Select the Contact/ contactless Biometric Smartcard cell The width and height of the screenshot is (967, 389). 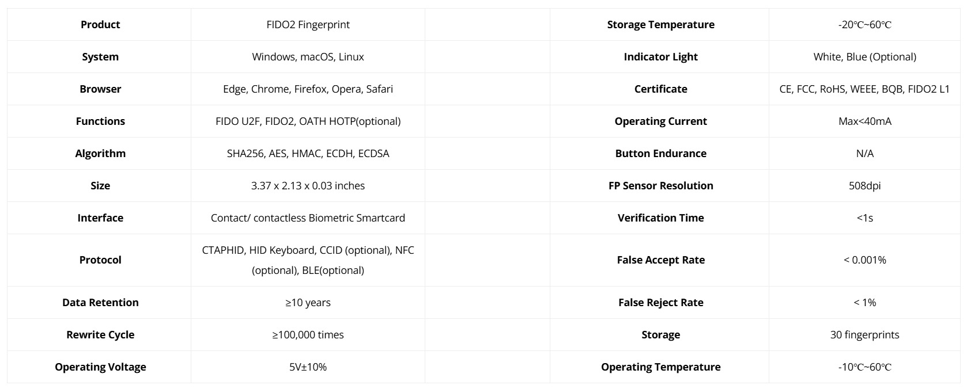(x=308, y=218)
